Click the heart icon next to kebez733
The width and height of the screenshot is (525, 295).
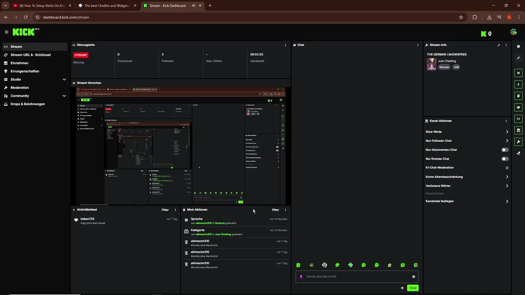click(76, 220)
